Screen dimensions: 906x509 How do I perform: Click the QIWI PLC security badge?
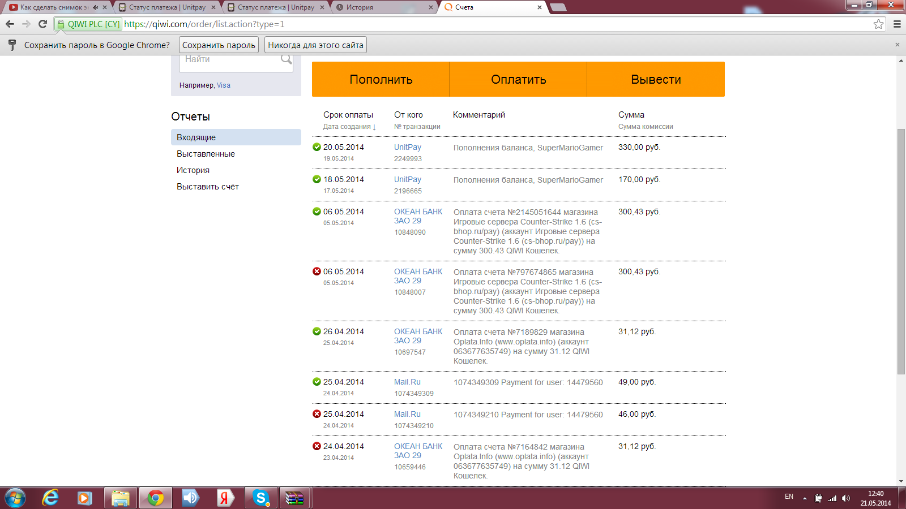(x=89, y=24)
